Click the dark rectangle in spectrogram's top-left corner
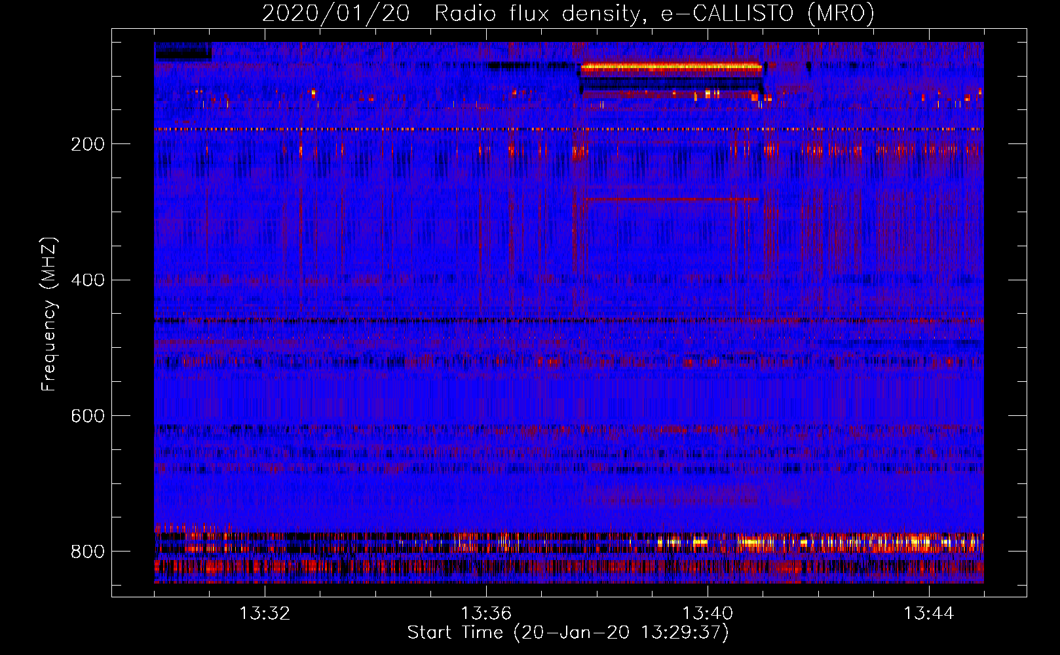 pos(183,51)
